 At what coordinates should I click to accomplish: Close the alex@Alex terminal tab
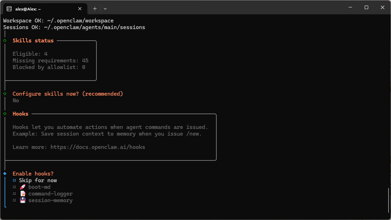click(80, 9)
